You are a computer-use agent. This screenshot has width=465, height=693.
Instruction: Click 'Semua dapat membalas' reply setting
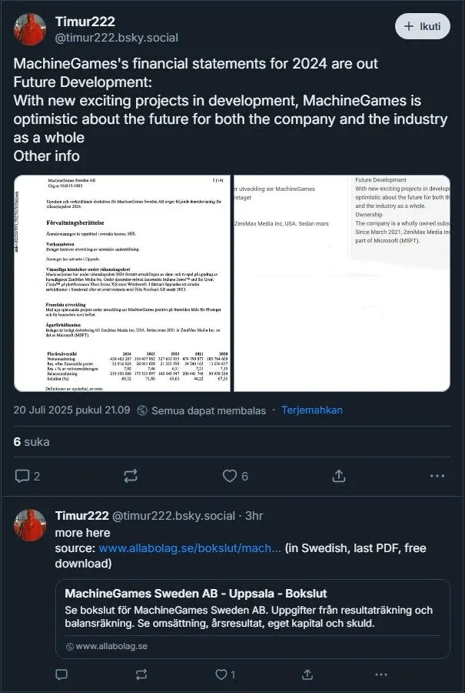coord(201,411)
